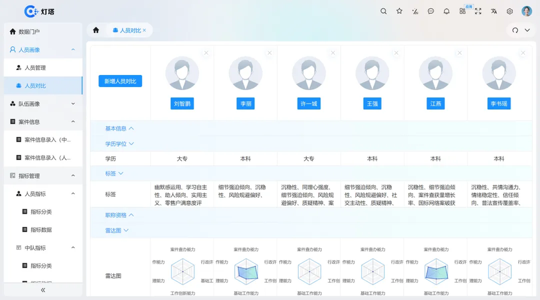
Task: Click the star favorites icon
Action: coord(399,11)
